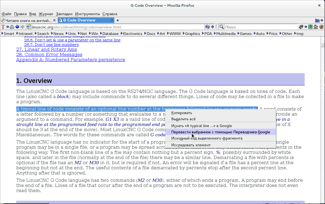
Task: Expand the Graphics bookmarks folder
Action: [x=191, y=34]
